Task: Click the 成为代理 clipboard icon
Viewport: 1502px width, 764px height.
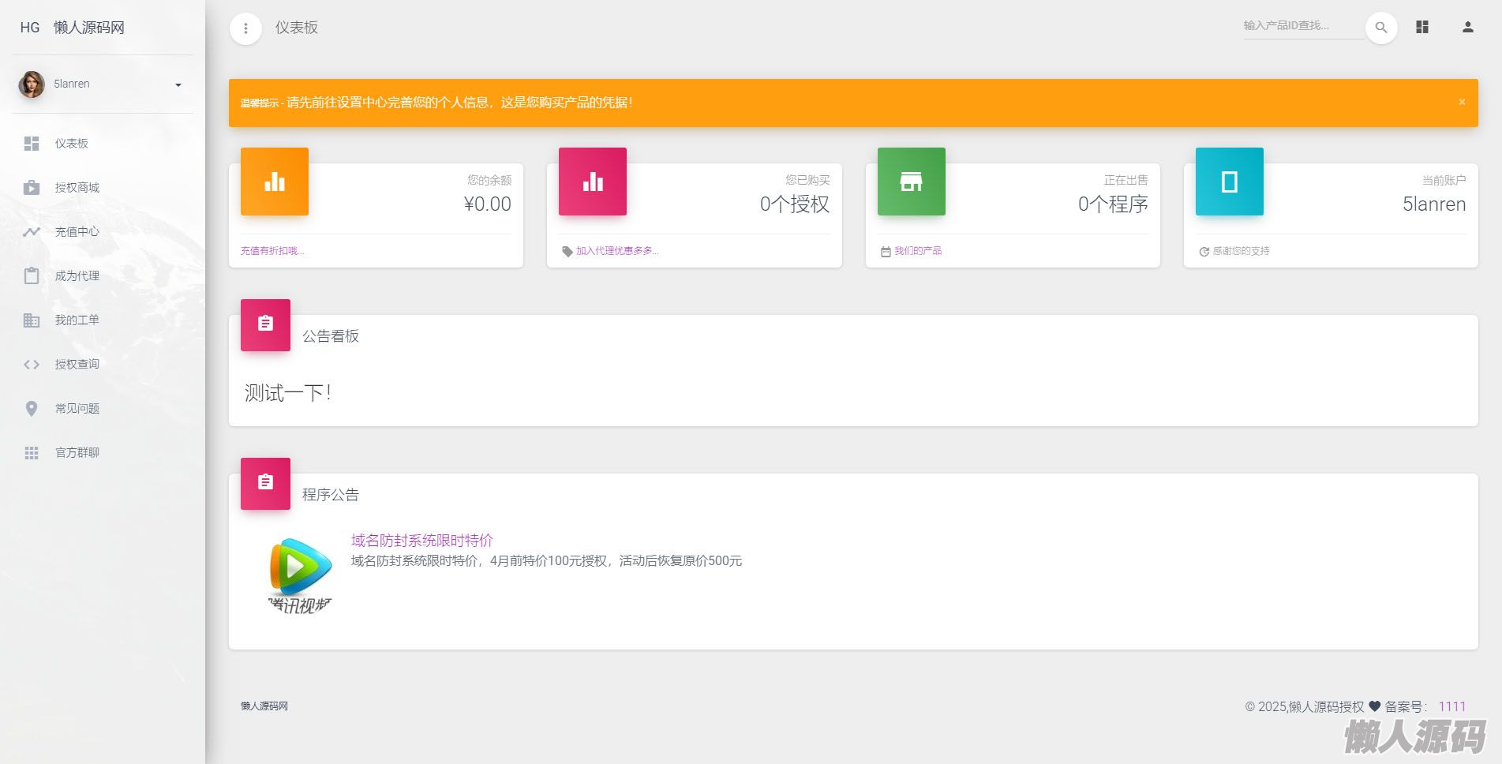Action: pyautogui.click(x=32, y=276)
